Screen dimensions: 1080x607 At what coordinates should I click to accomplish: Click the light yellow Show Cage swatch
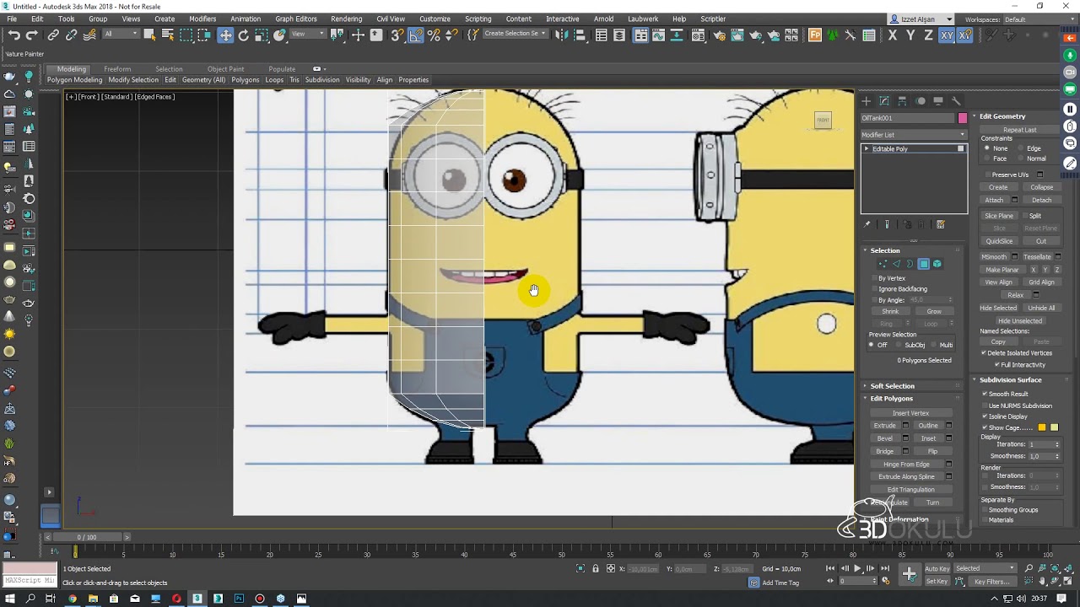[1054, 427]
